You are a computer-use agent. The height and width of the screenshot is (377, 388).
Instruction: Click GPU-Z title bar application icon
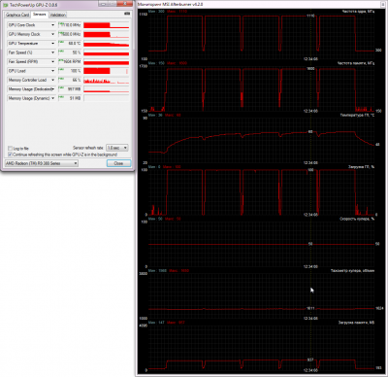click(6, 5)
